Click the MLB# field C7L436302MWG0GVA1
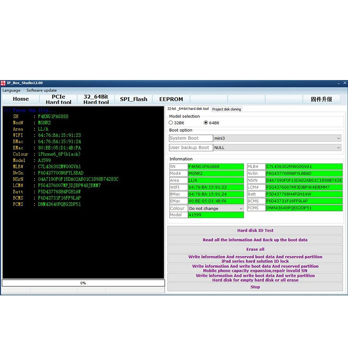 click(x=304, y=167)
